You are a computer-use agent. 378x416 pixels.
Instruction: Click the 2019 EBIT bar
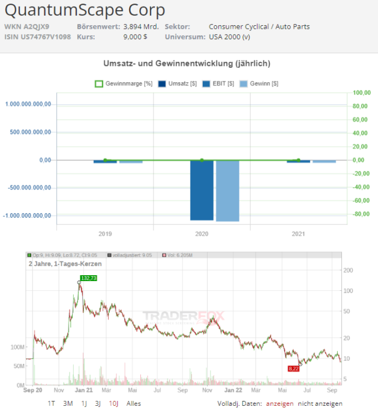[105, 162]
